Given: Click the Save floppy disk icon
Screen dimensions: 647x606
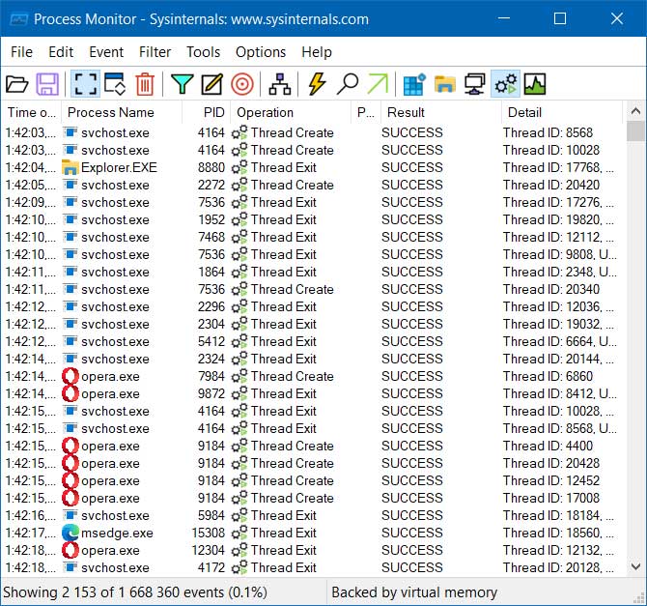Looking at the screenshot, I should 47,84.
